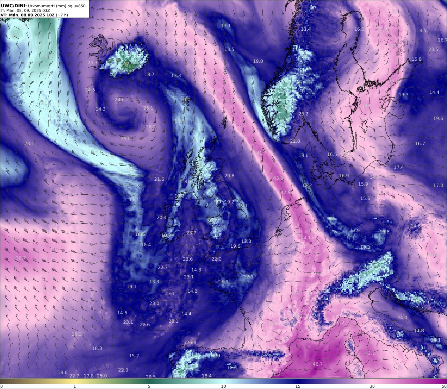Screen dimensions: 447x389
Task: Click the 43.0 value on the map
Action: coord(278,178)
